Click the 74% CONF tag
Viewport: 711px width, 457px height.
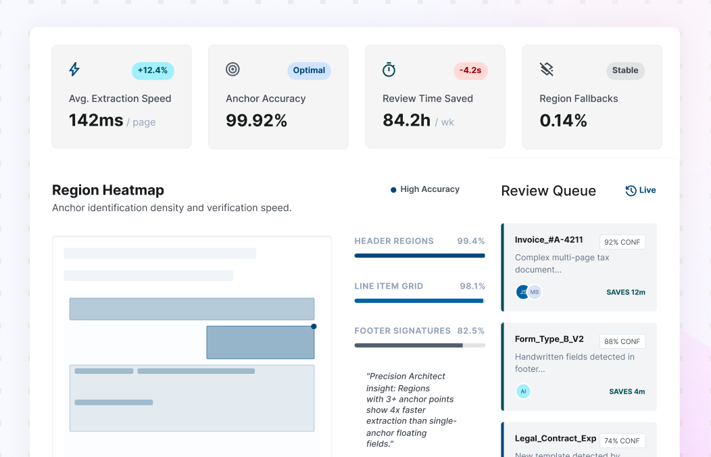[622, 441]
